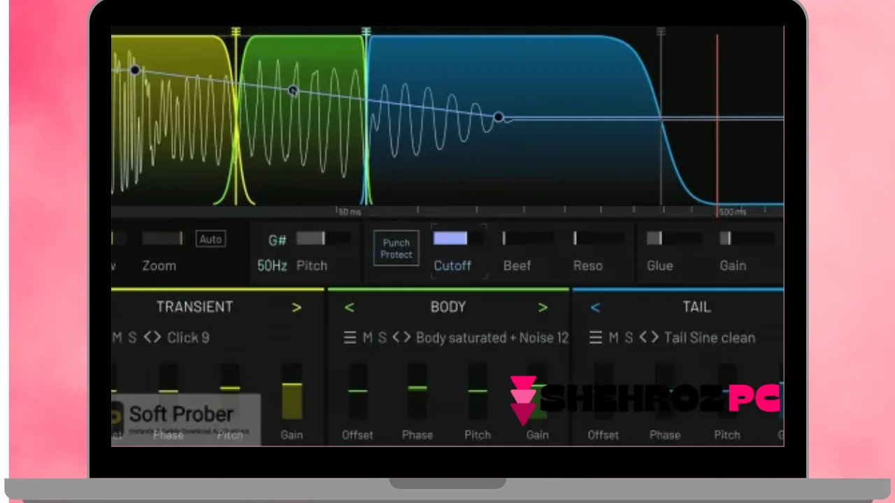This screenshot has height=503, width=895.
Task: Select the TAIL section header
Action: click(x=696, y=307)
